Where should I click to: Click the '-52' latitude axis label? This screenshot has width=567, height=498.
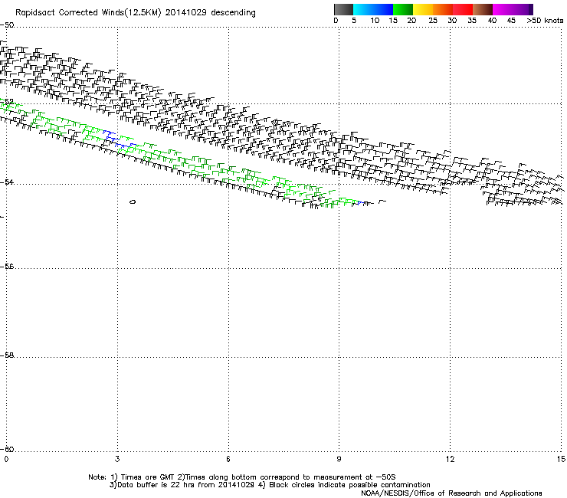coord(7,102)
